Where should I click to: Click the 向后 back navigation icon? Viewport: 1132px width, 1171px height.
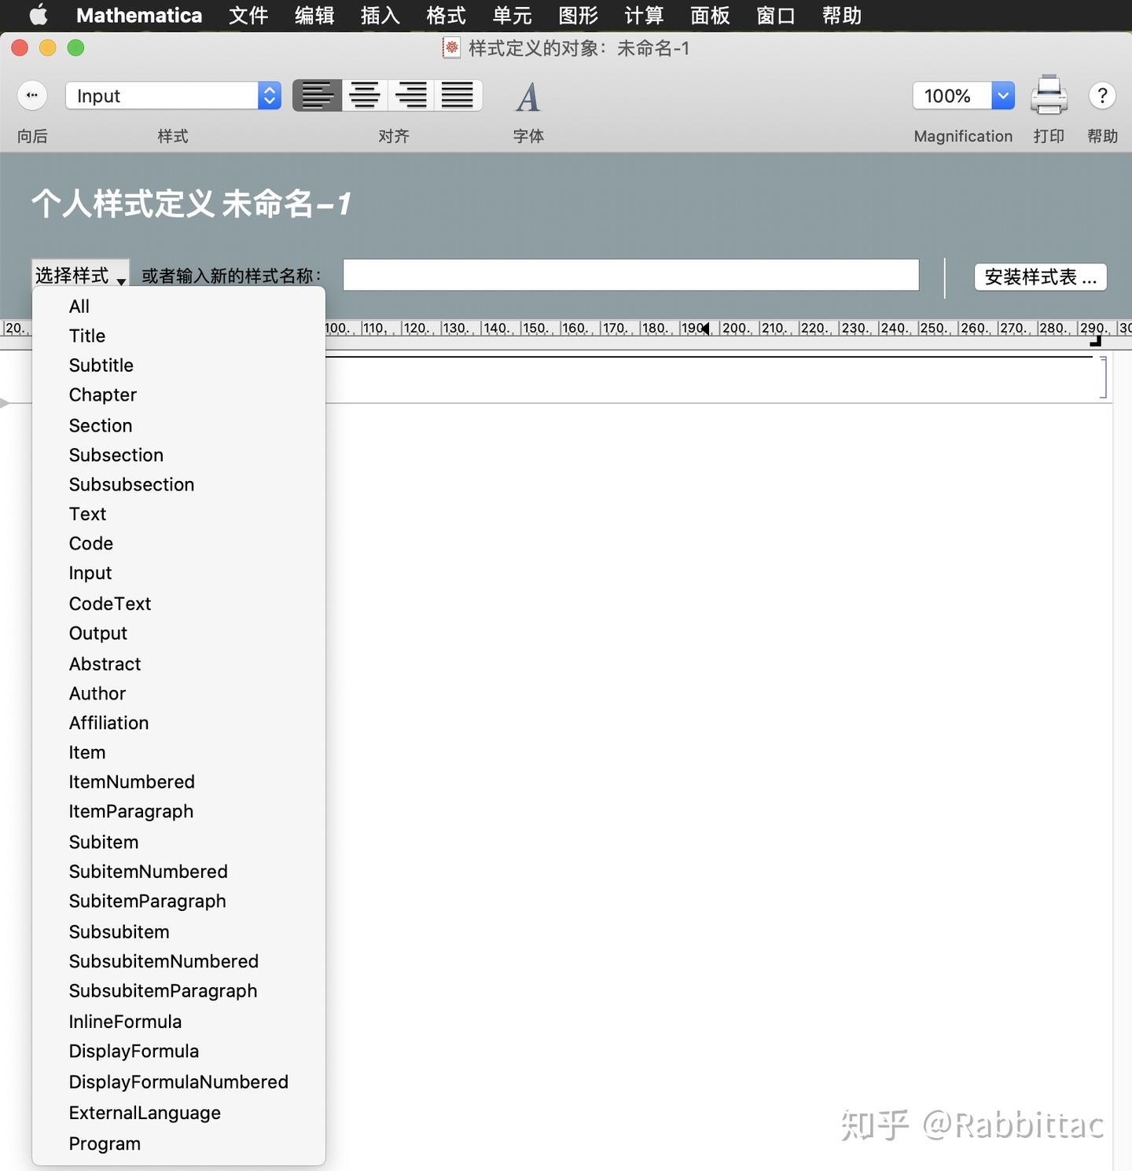32,95
